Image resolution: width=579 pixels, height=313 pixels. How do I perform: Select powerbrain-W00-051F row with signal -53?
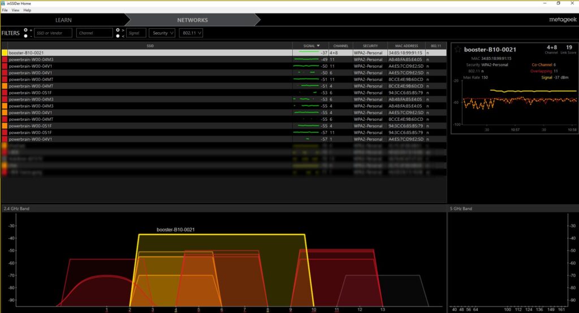tap(224, 93)
